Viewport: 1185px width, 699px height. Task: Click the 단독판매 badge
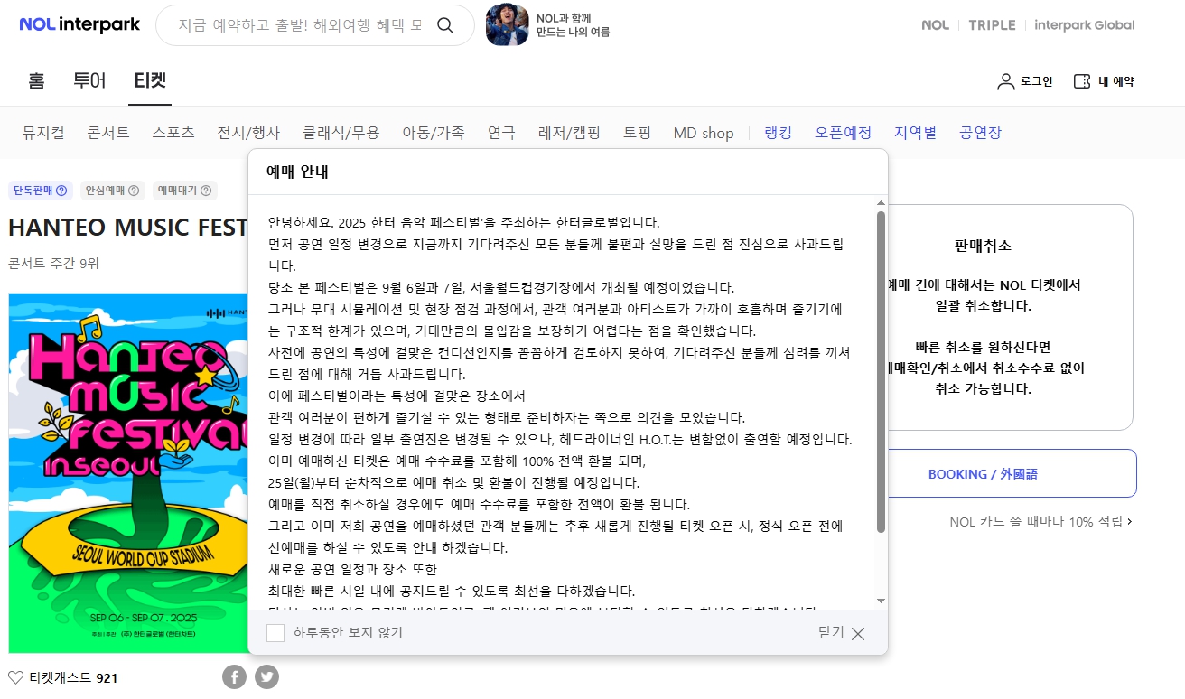(41, 191)
